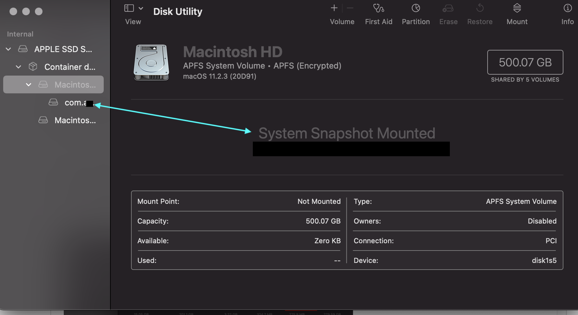Click the Erase drive icon
578x315 pixels.
pyautogui.click(x=448, y=8)
